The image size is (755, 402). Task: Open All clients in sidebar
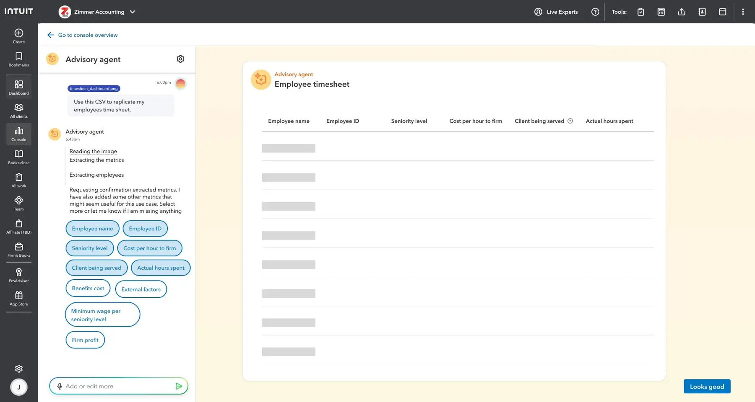tap(19, 111)
